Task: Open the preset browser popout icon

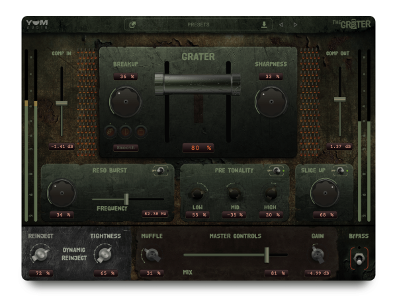Action: (x=132, y=24)
